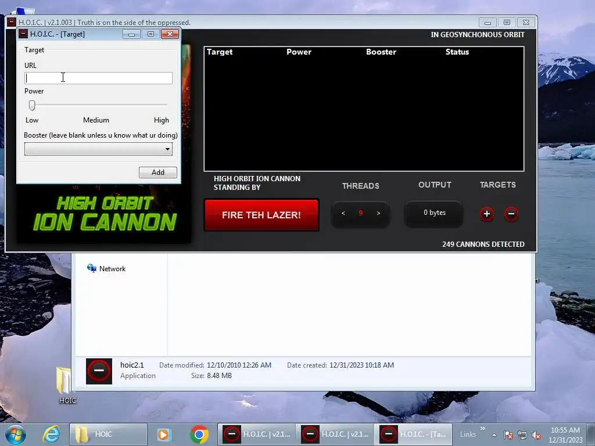Open the Windows Start menu
The width and height of the screenshot is (595, 446).
pyautogui.click(x=15, y=434)
